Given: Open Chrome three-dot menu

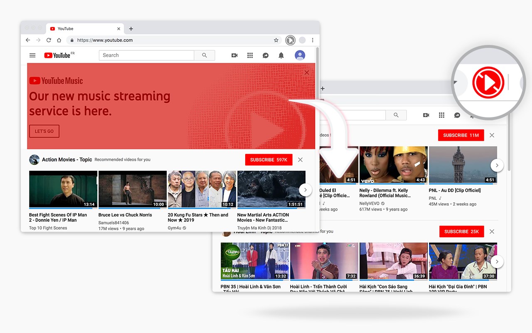Looking at the screenshot, I should 313,40.
